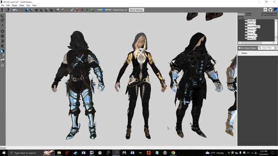Open the Tool menu

[x=28, y=6]
